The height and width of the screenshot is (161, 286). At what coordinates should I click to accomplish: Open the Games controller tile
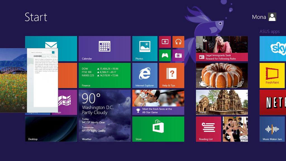coord(165,55)
